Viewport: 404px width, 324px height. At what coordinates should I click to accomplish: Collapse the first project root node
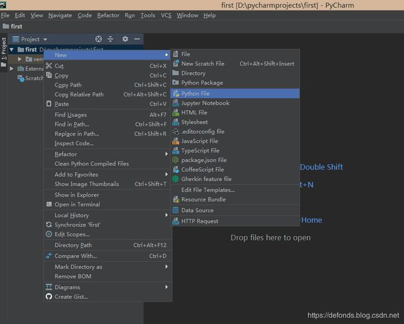pyautogui.click(x=12, y=49)
